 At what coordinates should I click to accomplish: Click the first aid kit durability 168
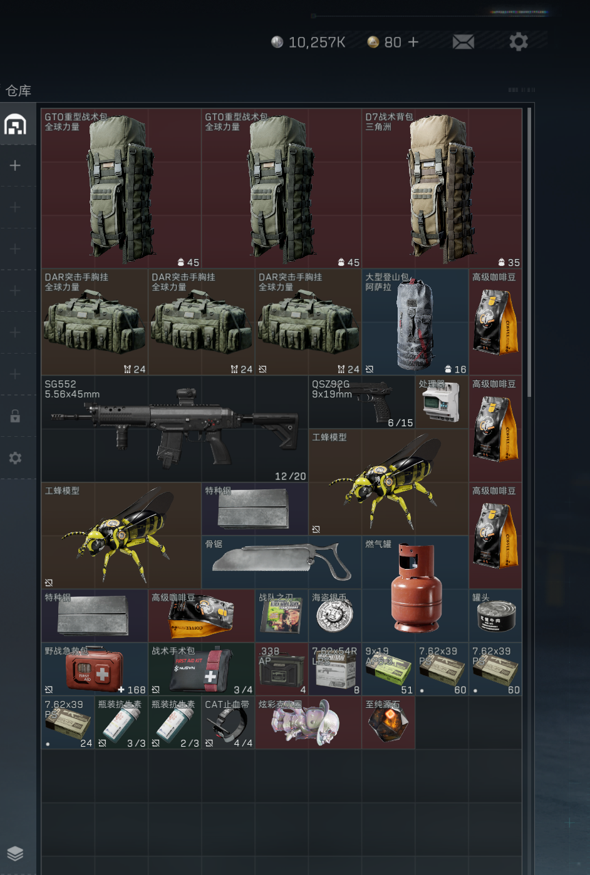click(x=132, y=690)
